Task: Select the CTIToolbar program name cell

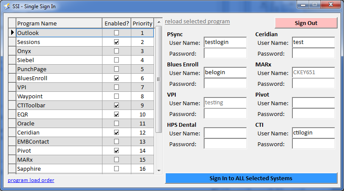Action: (x=59, y=105)
